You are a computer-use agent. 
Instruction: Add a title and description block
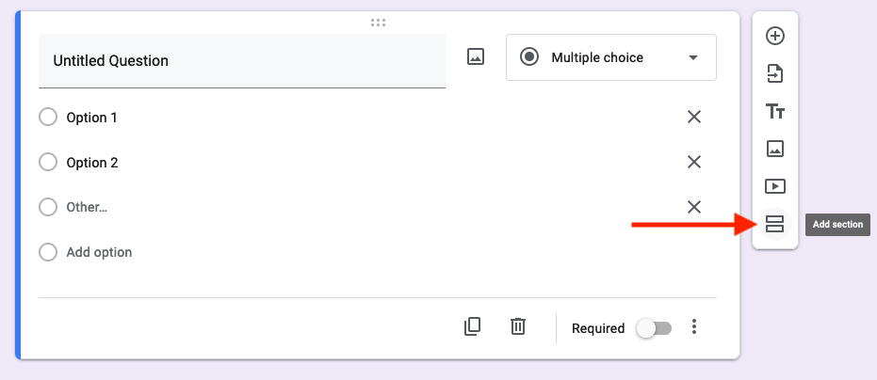pyautogui.click(x=775, y=111)
